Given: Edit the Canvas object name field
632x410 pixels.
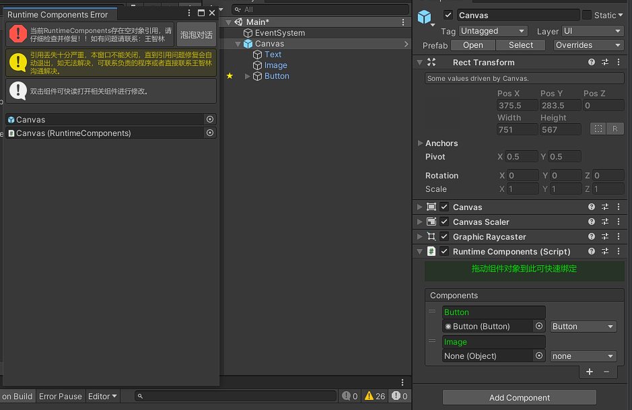Looking at the screenshot, I should (518, 15).
